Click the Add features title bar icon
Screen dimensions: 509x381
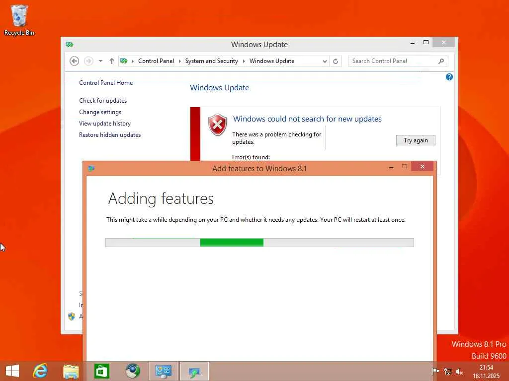pos(91,168)
